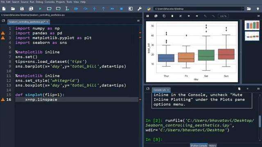Switch to the IPython Console tab
The width and height of the screenshot is (262, 147).
[x=199, y=145]
